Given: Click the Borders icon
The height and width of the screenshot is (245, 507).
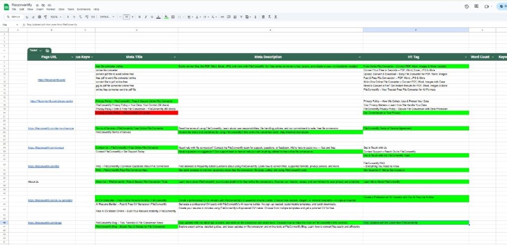Looking at the screenshot, I should tap(173, 17).
